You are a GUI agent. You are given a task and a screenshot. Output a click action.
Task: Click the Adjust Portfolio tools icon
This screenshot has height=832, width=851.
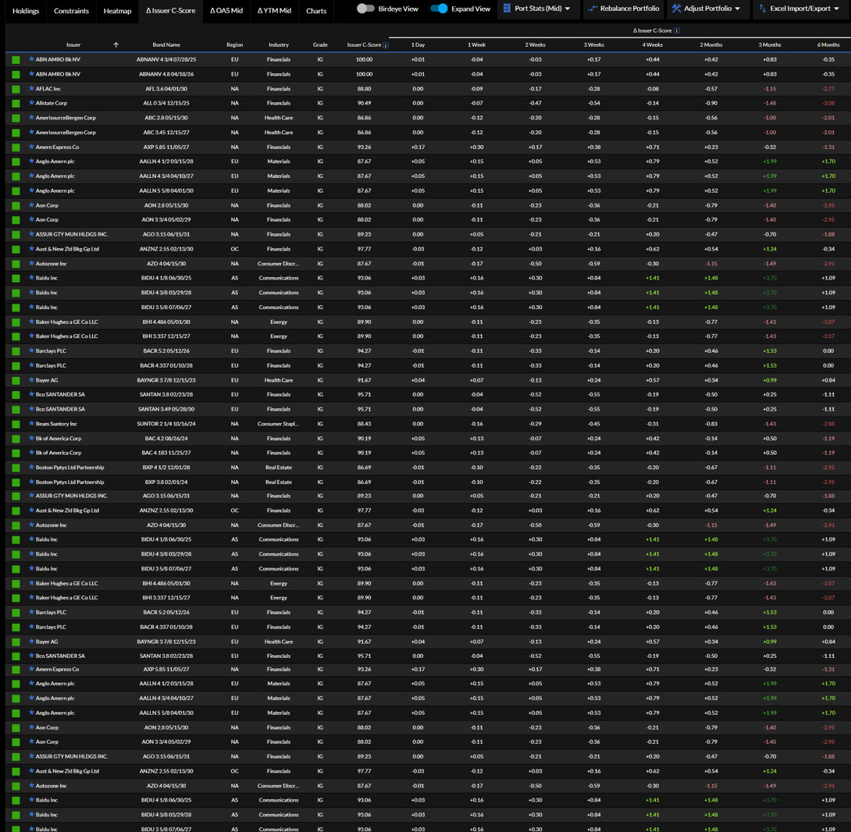point(676,9)
